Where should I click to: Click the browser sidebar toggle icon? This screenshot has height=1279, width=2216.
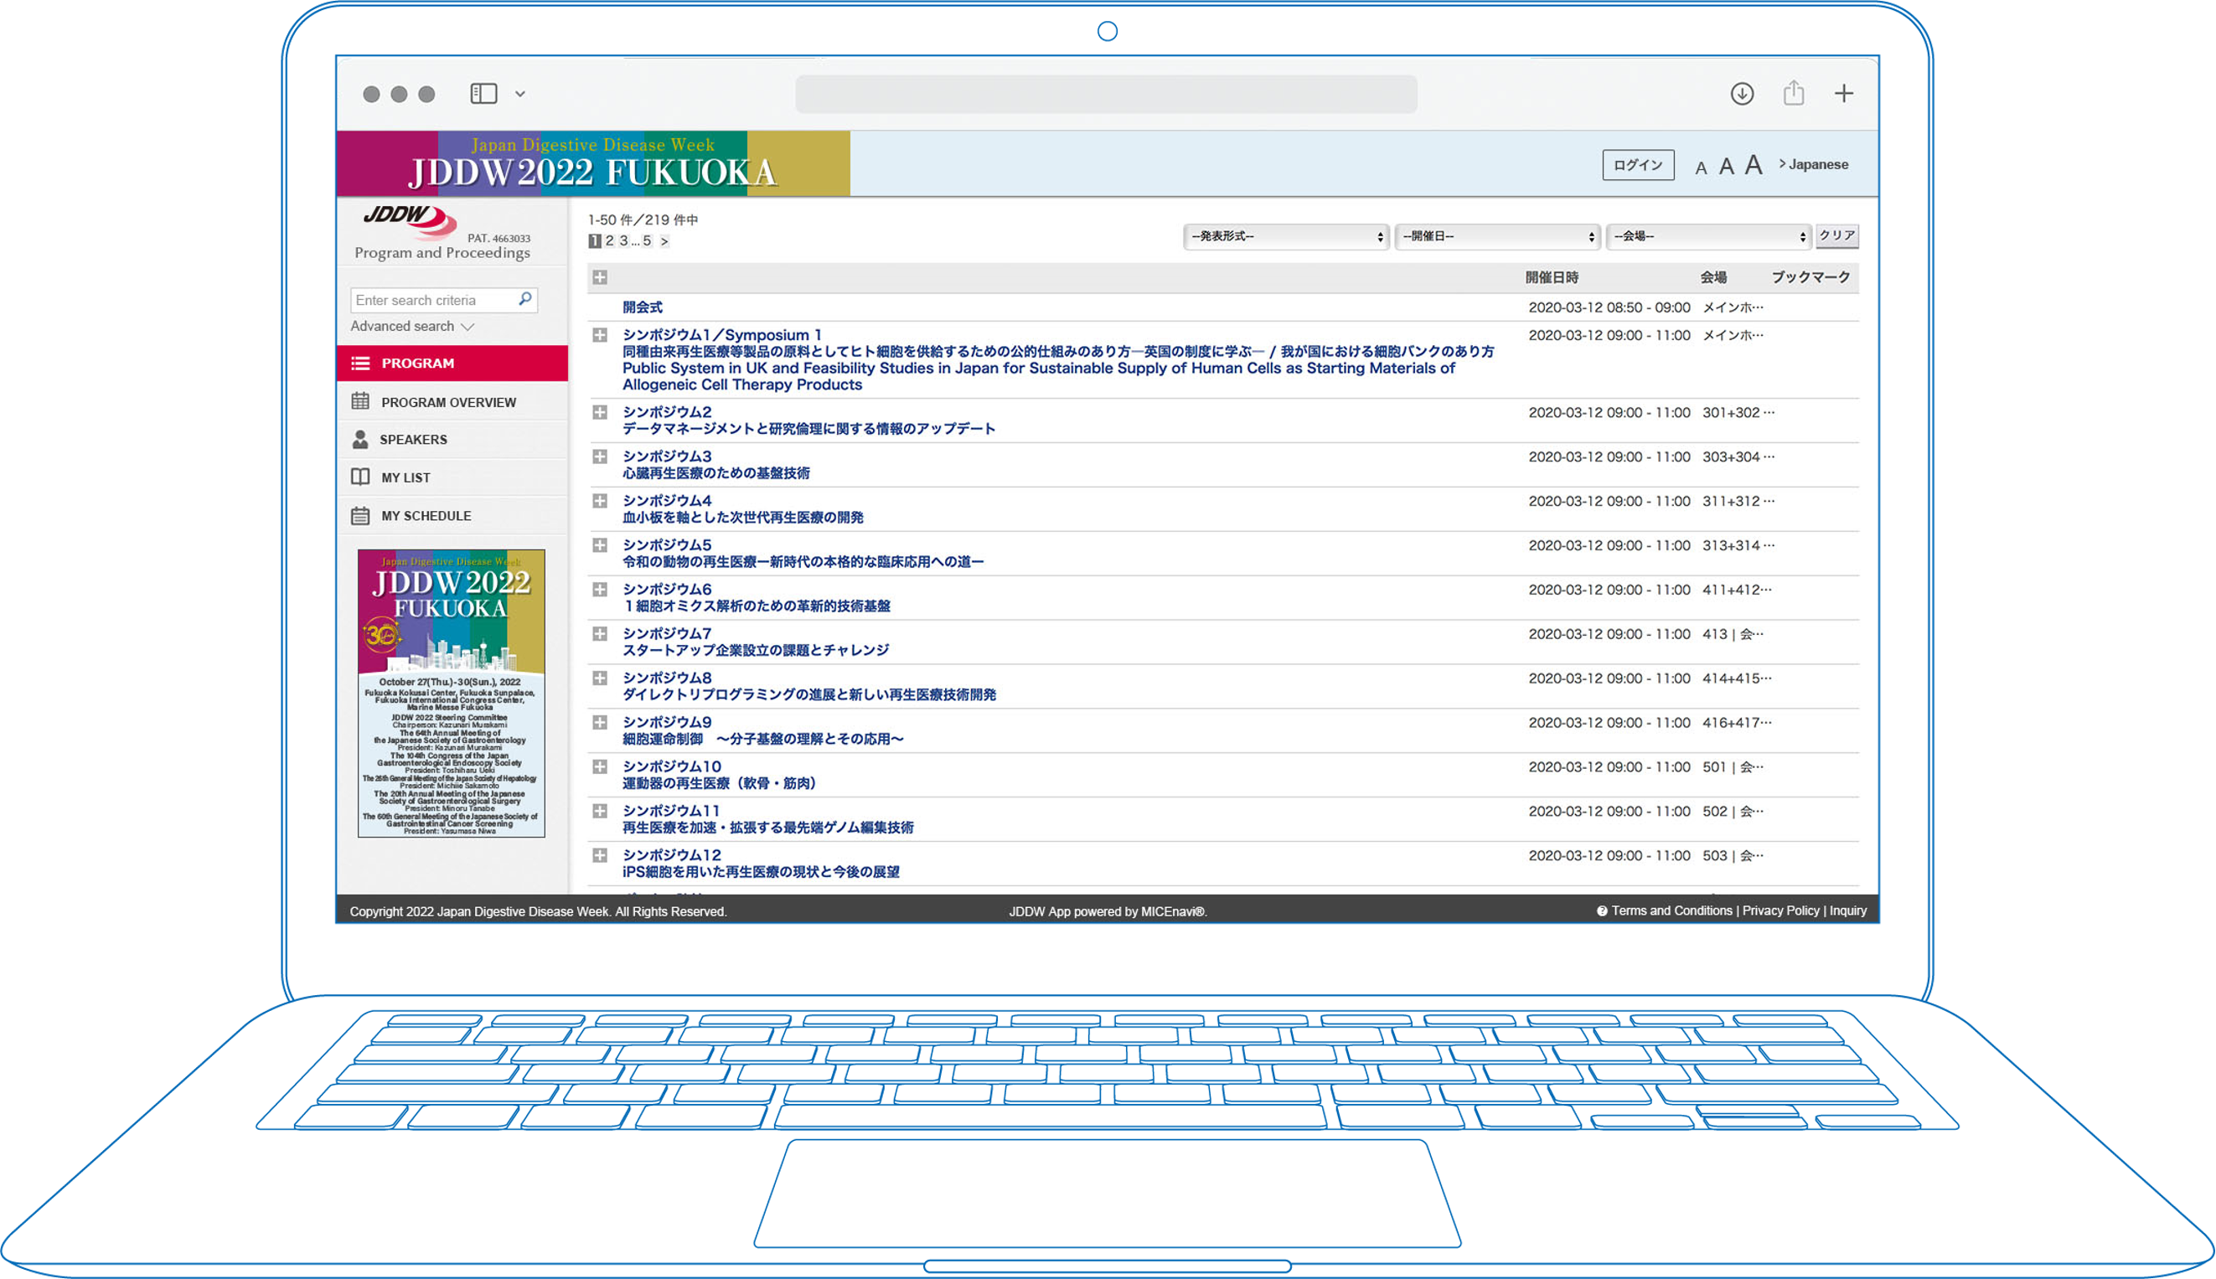tap(483, 93)
